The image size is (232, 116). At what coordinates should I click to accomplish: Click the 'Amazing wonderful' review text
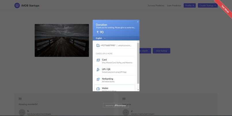click(x=28, y=104)
